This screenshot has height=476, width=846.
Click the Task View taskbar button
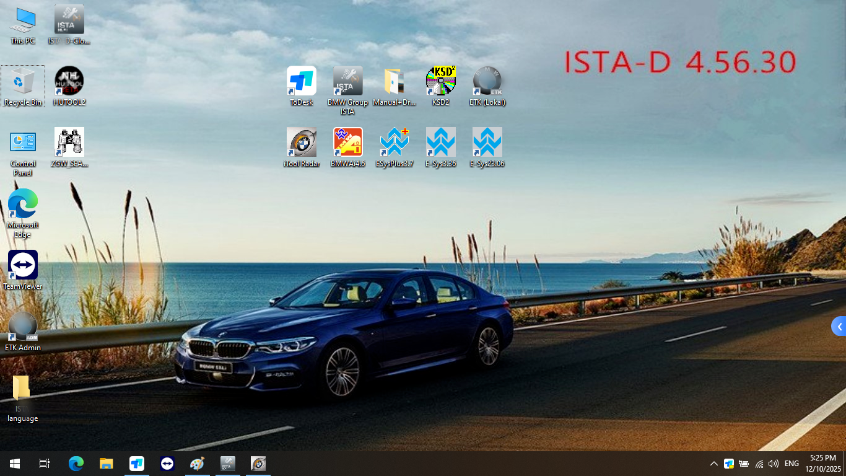[x=45, y=464]
